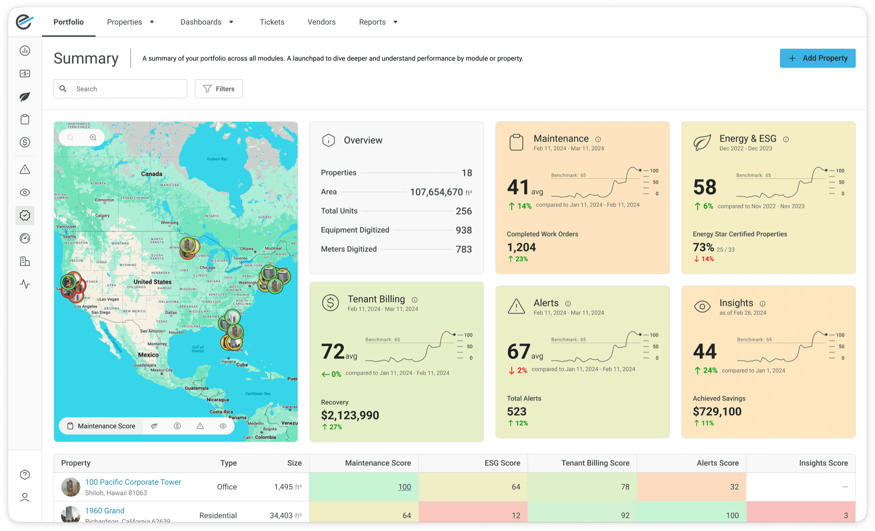Open the dollar circle billing sidebar icon
Image resolution: width=875 pixels, height=531 pixels.
tap(25, 142)
